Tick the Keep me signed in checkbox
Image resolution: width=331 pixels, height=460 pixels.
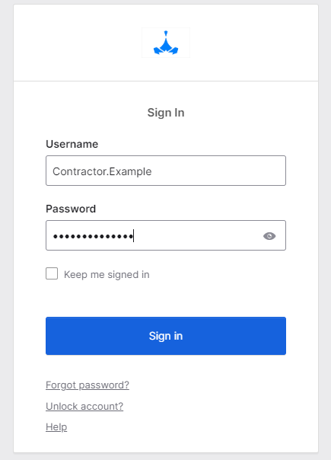coord(52,273)
